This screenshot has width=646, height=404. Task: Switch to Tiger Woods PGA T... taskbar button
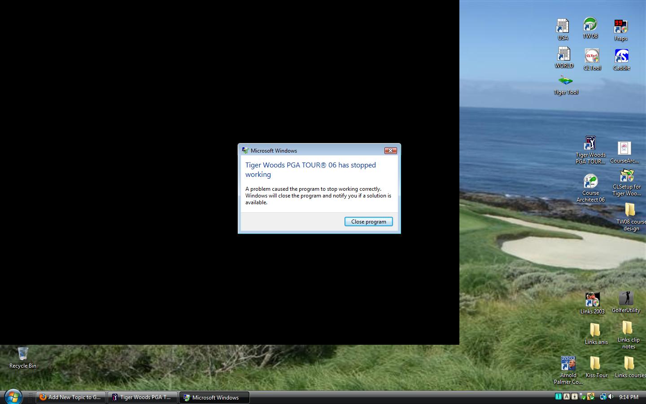coord(143,397)
